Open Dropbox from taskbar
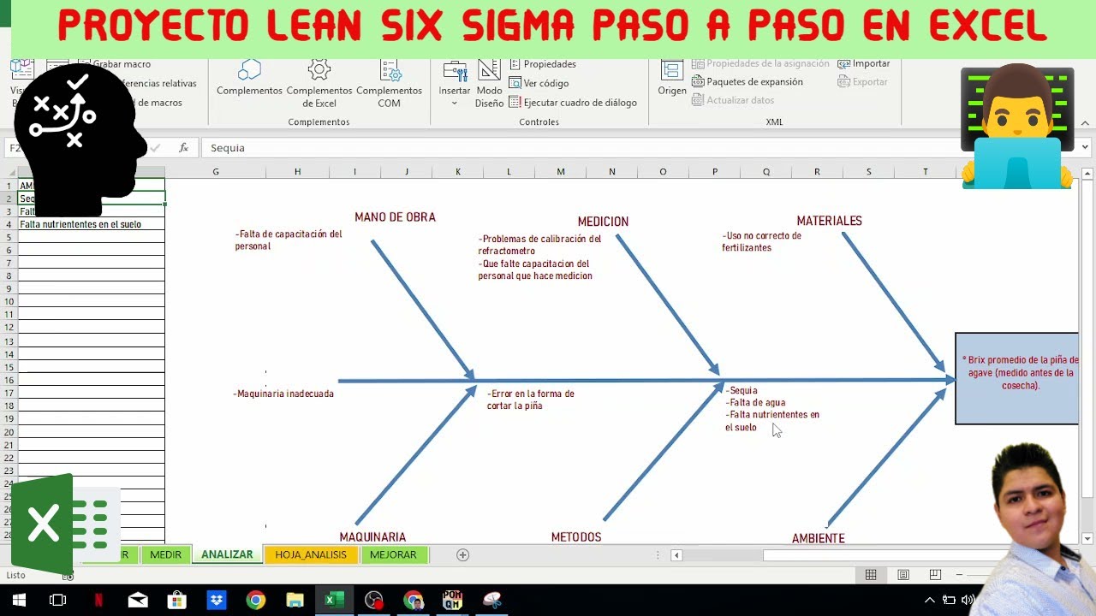Viewport: 1096px width, 616px height. point(217,601)
